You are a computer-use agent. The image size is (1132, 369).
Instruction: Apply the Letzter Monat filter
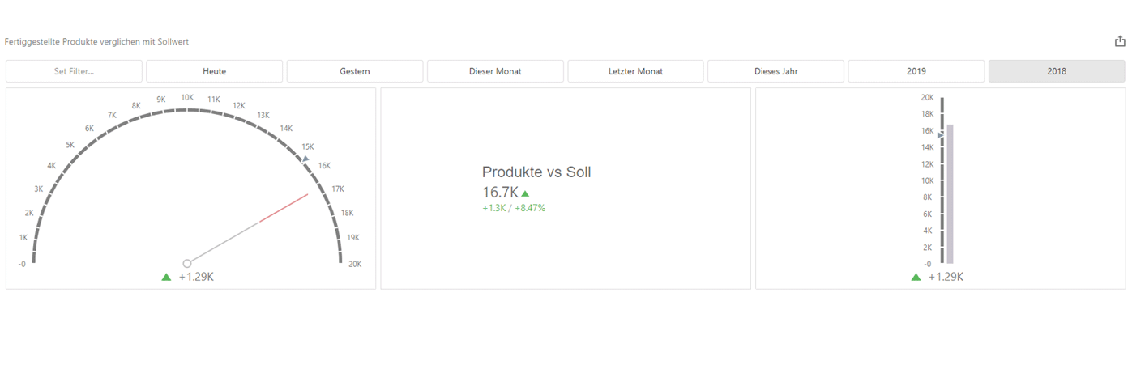coord(635,71)
